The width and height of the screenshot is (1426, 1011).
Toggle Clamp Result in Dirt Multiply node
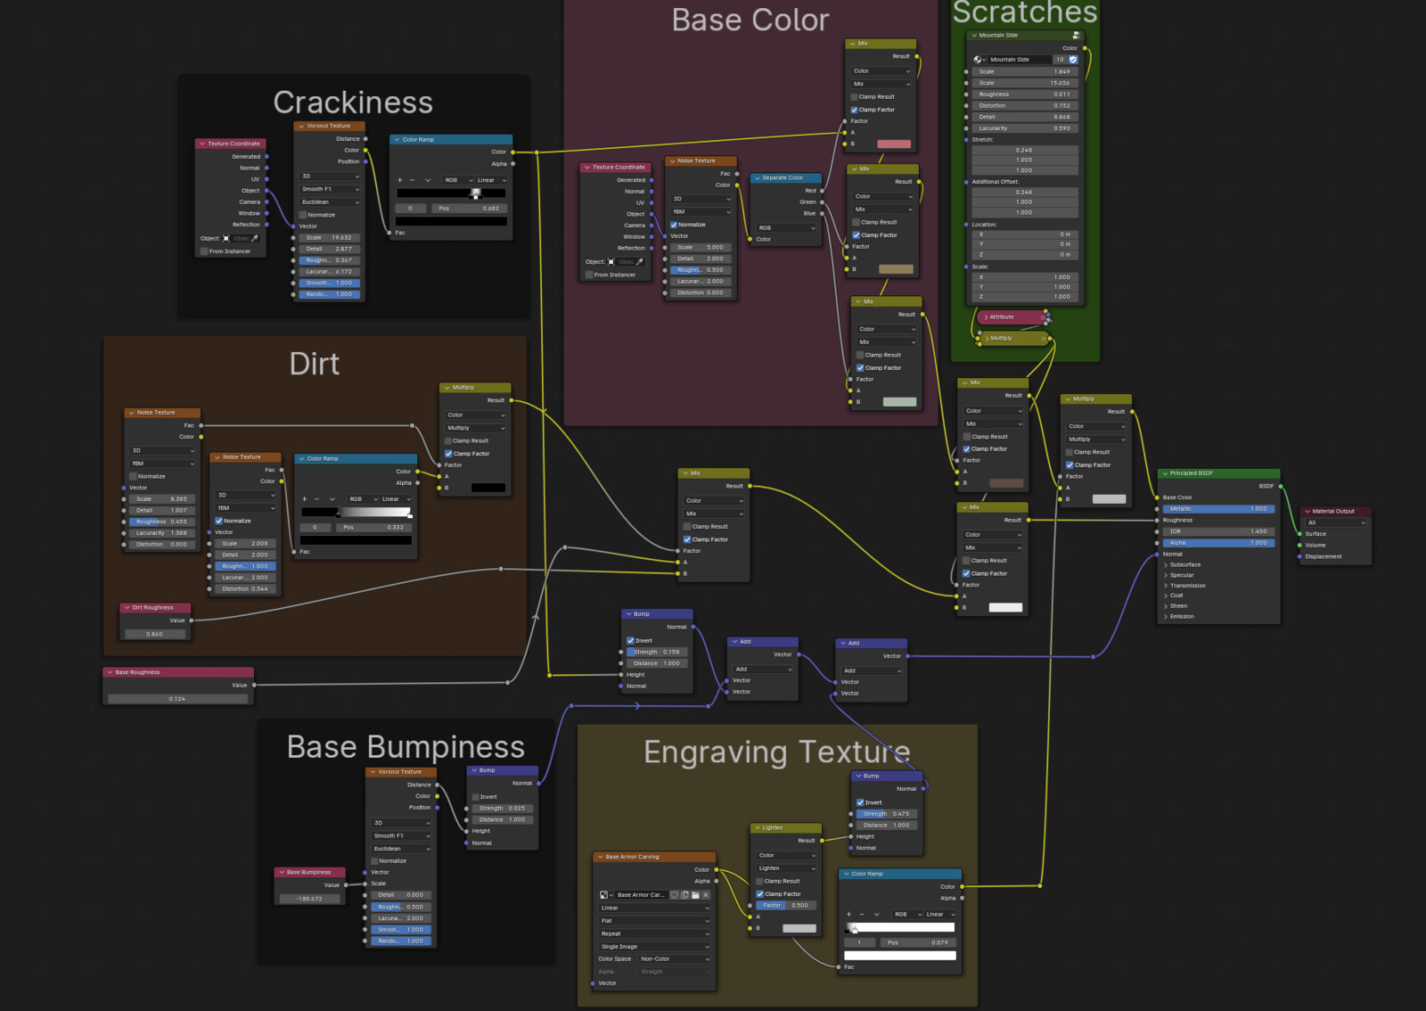(x=448, y=440)
